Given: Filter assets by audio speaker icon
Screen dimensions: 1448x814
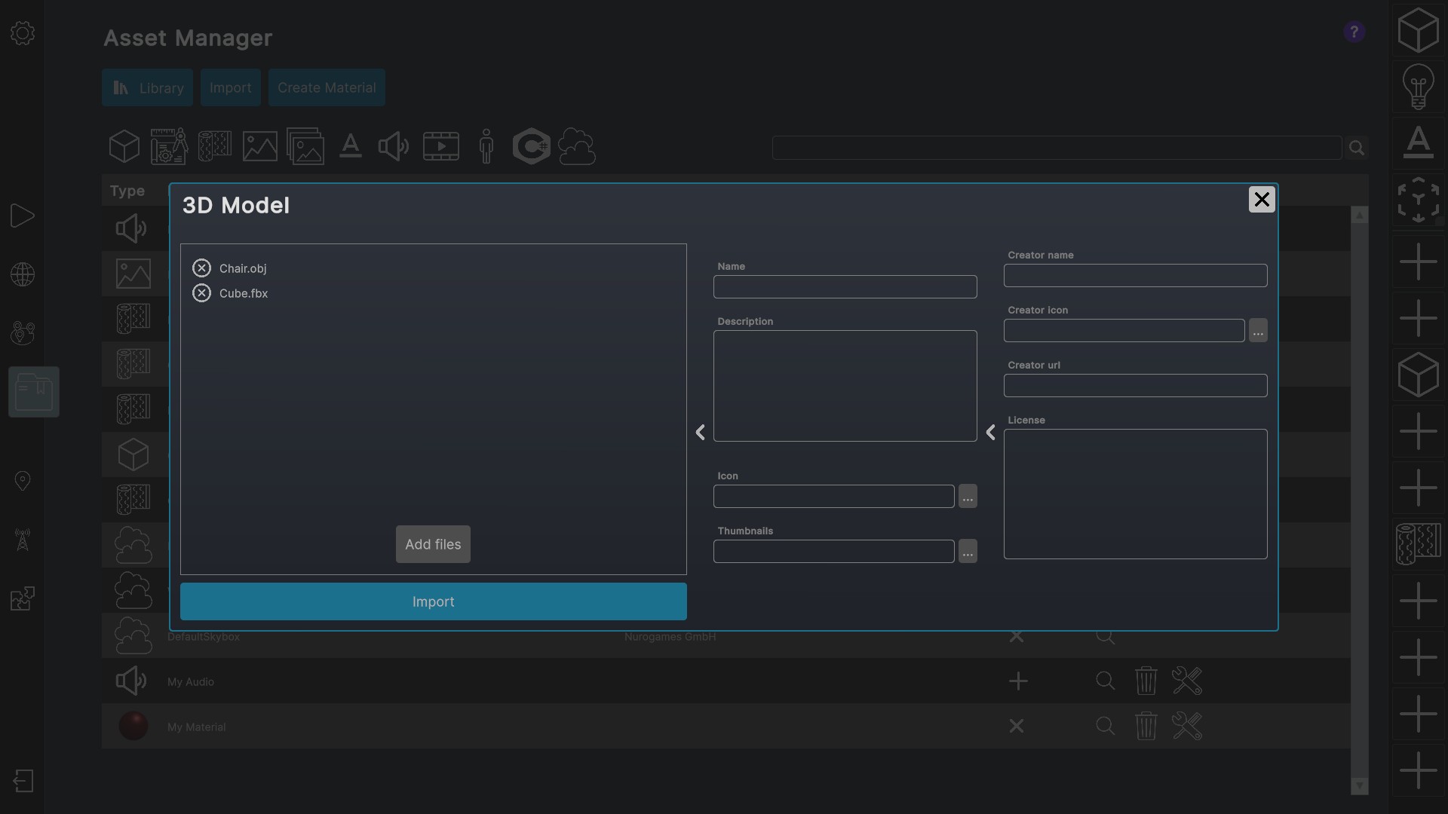Looking at the screenshot, I should [x=394, y=146].
